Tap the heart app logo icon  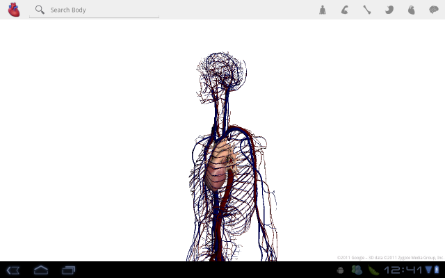[14, 9]
